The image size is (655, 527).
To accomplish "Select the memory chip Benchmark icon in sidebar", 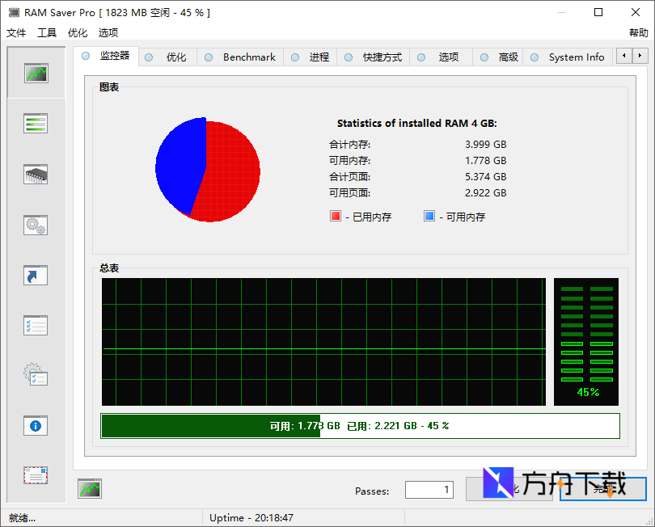I will [x=36, y=174].
